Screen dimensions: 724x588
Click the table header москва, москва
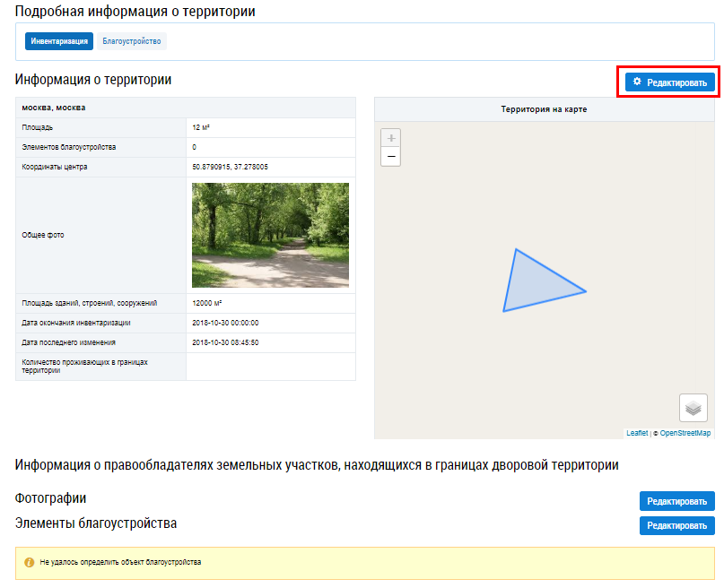pos(55,108)
